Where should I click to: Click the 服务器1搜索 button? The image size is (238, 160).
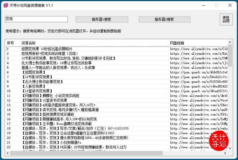(102, 19)
